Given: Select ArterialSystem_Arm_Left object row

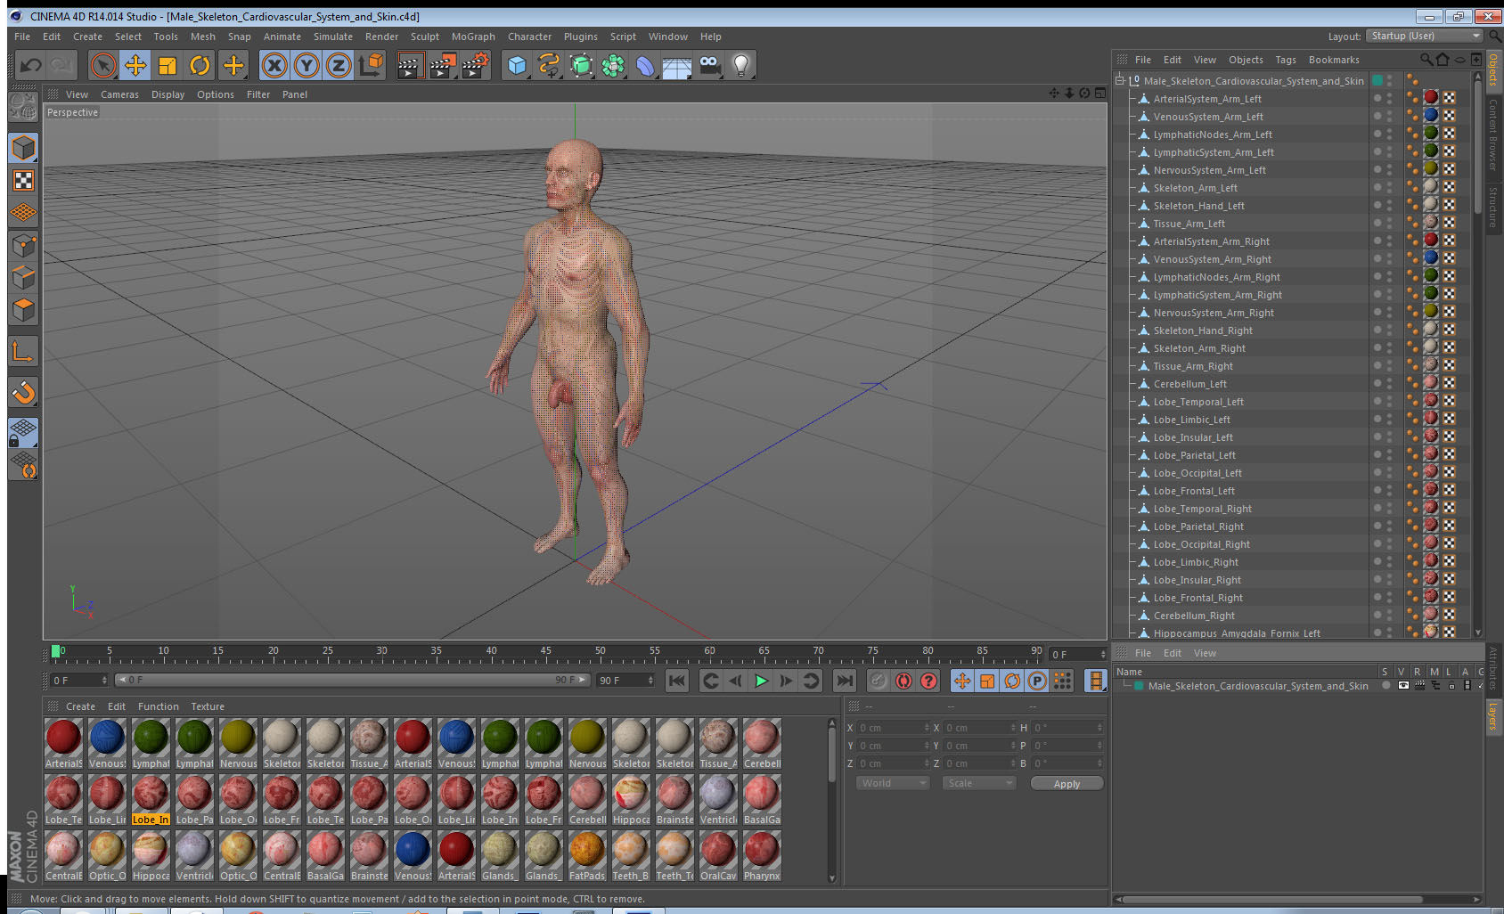Looking at the screenshot, I should [x=1207, y=99].
